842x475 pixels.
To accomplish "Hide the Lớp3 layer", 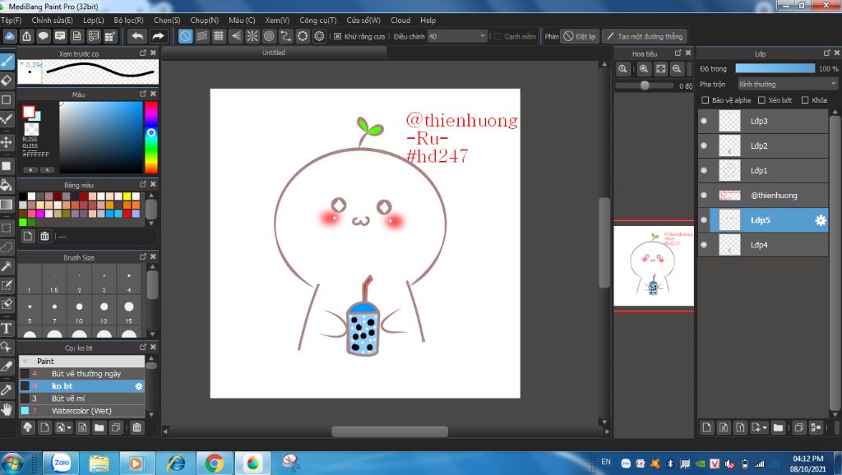I will click(704, 121).
